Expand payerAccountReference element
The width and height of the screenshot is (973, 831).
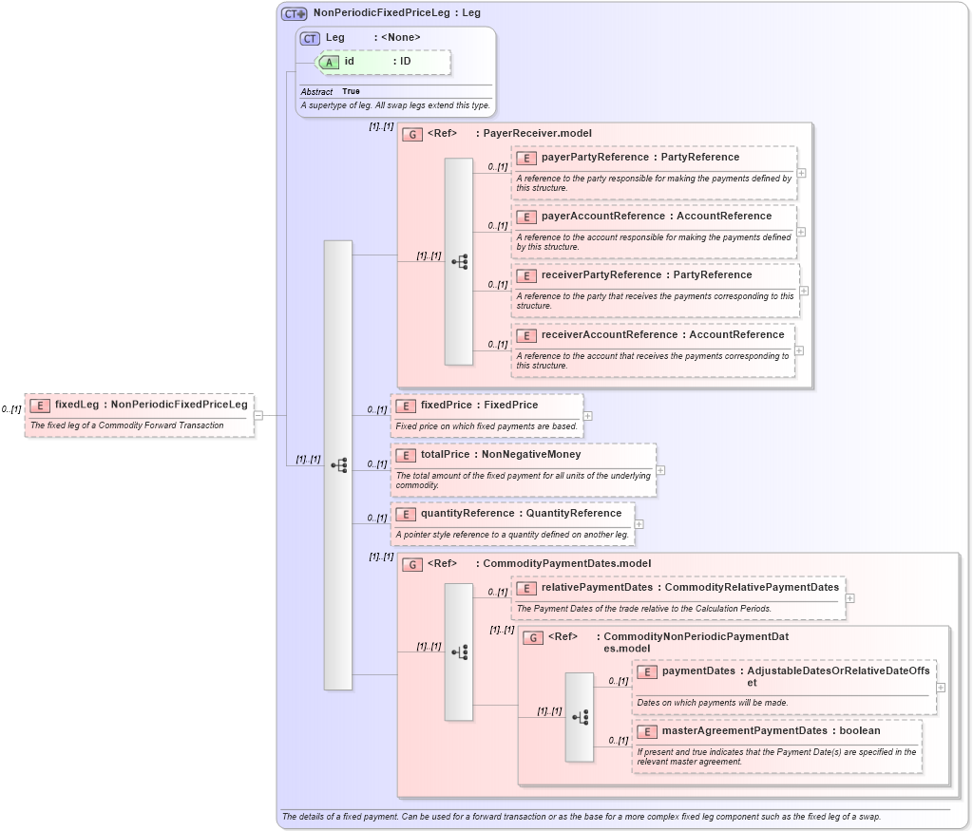(x=801, y=232)
